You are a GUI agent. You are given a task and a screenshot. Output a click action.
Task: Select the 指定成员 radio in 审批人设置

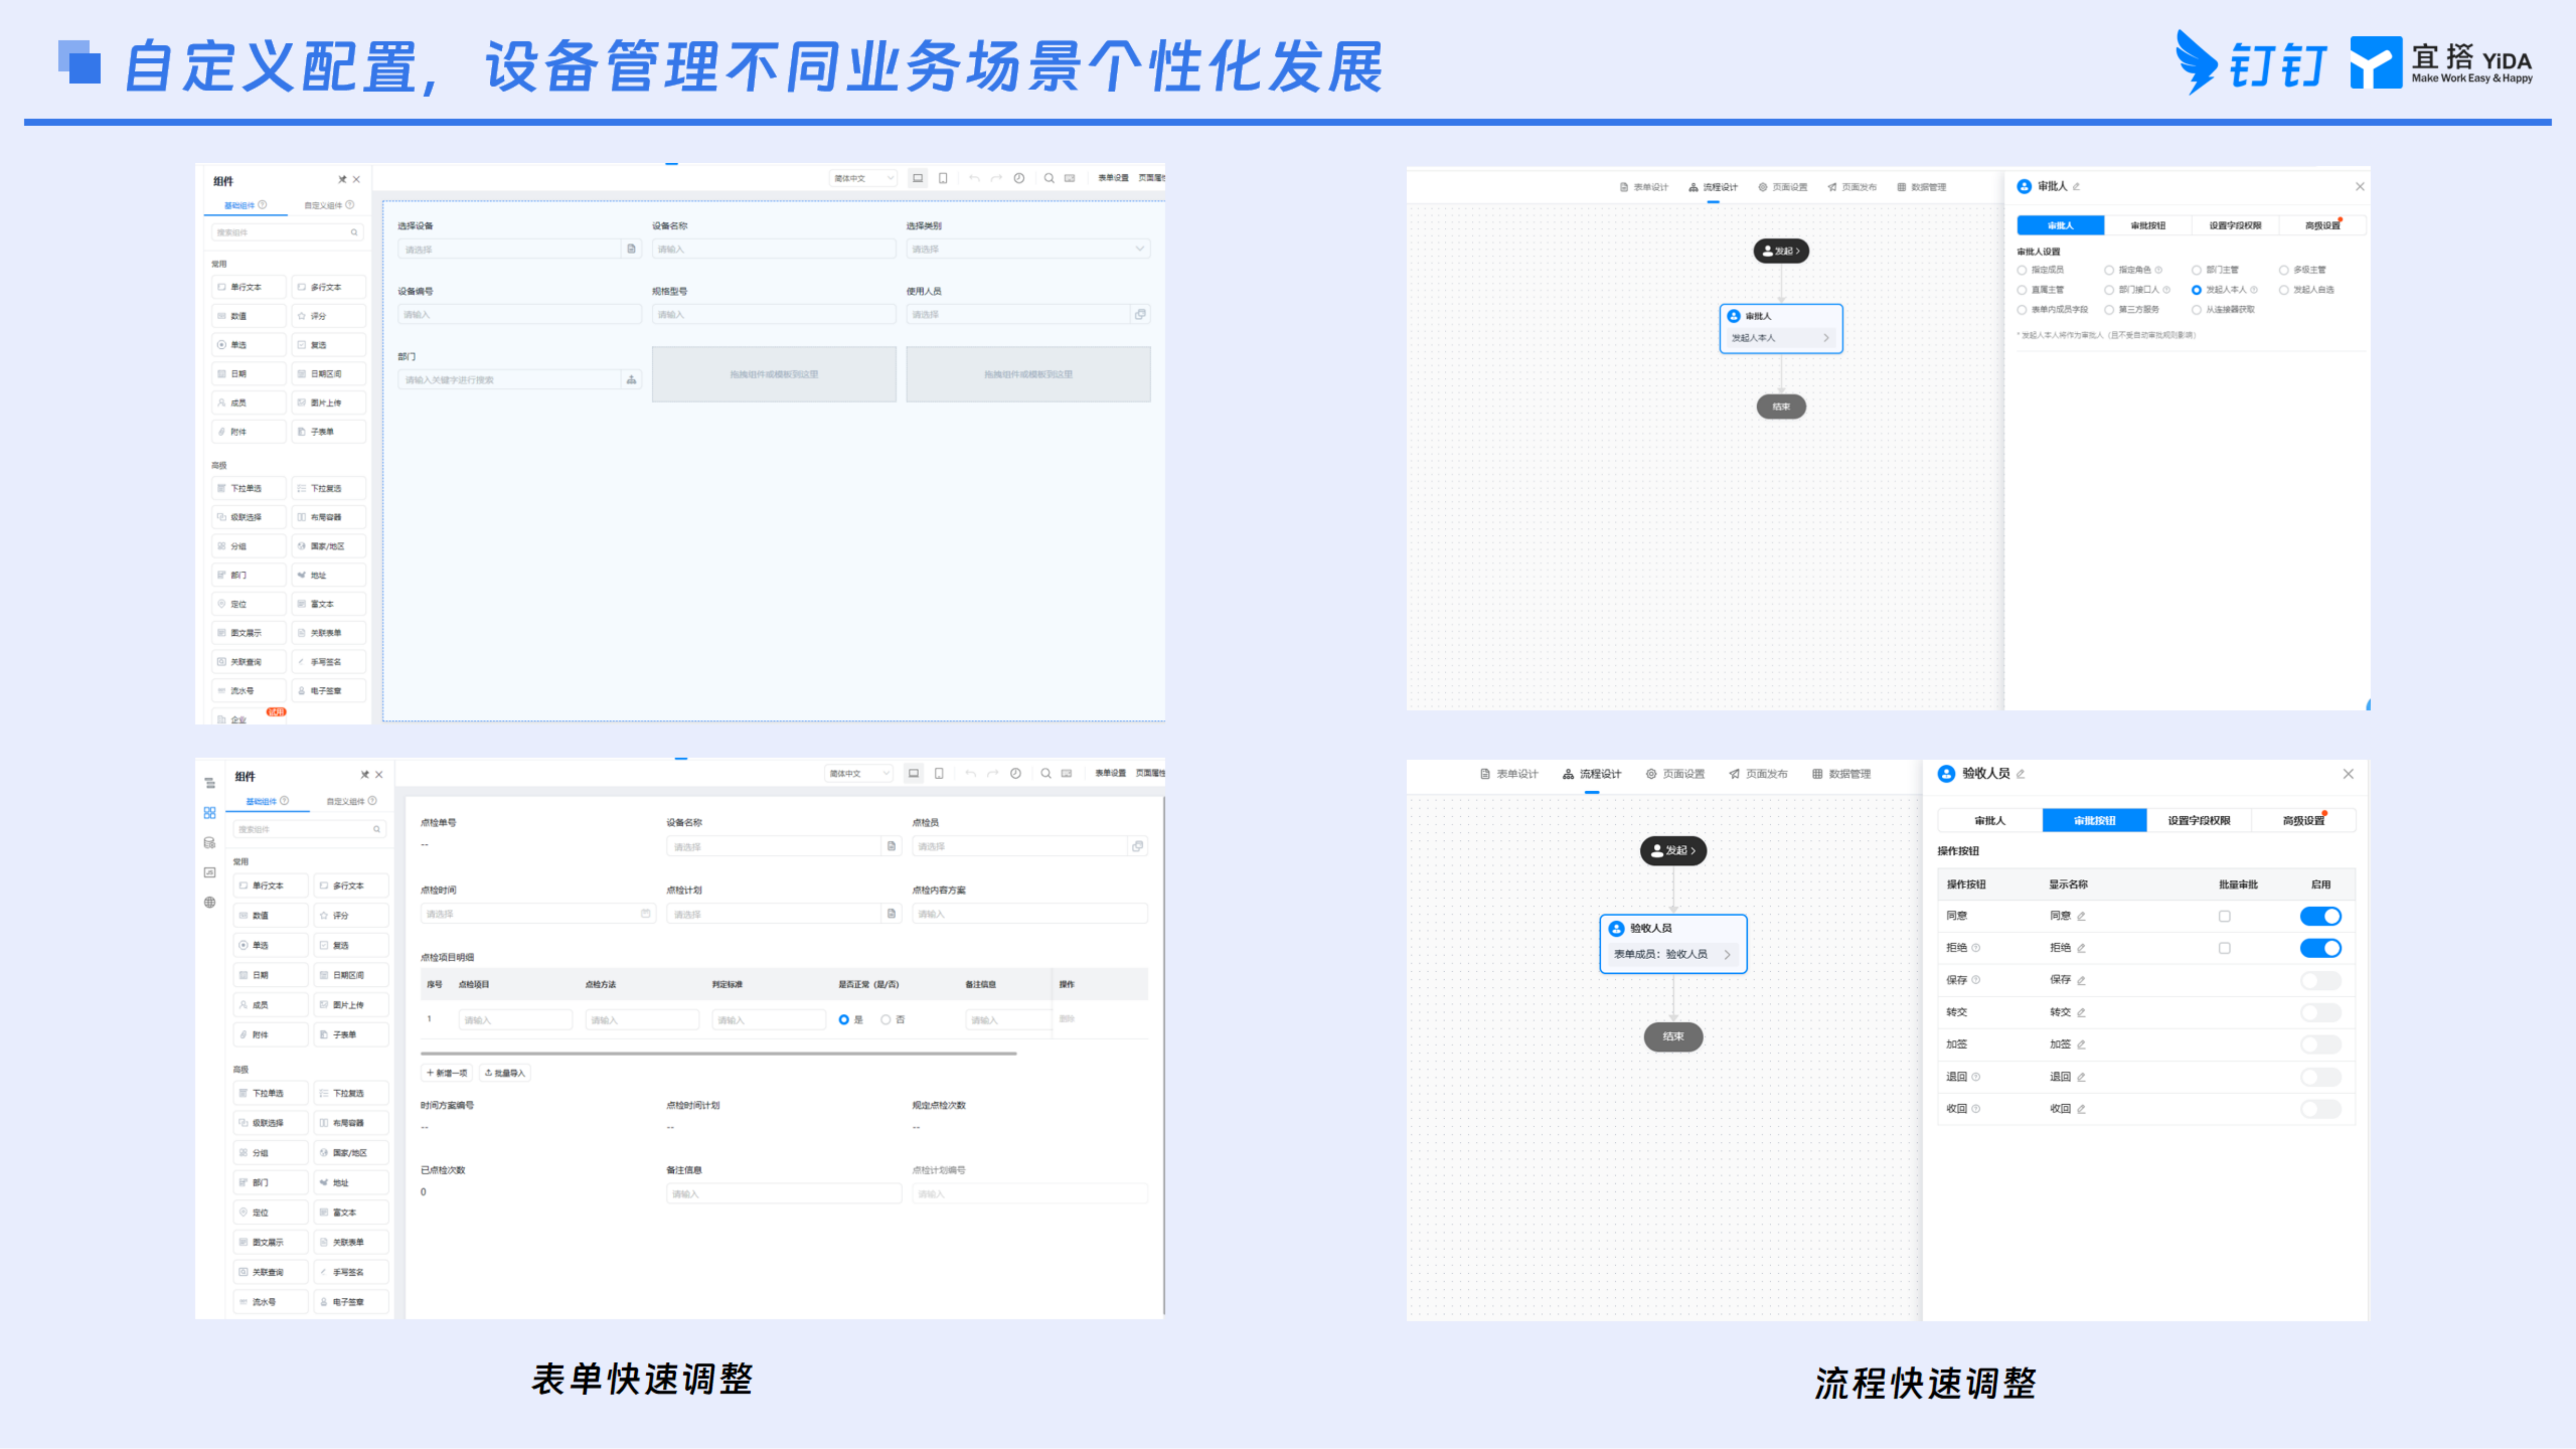2022,270
